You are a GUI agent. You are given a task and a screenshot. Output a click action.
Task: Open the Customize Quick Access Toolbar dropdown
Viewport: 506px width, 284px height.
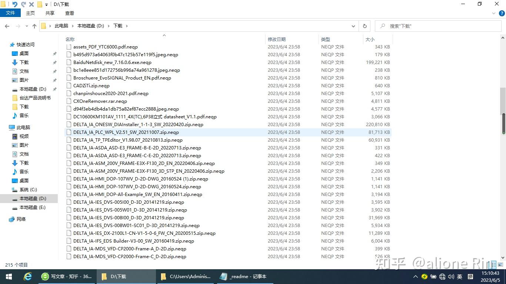[x=47, y=4]
